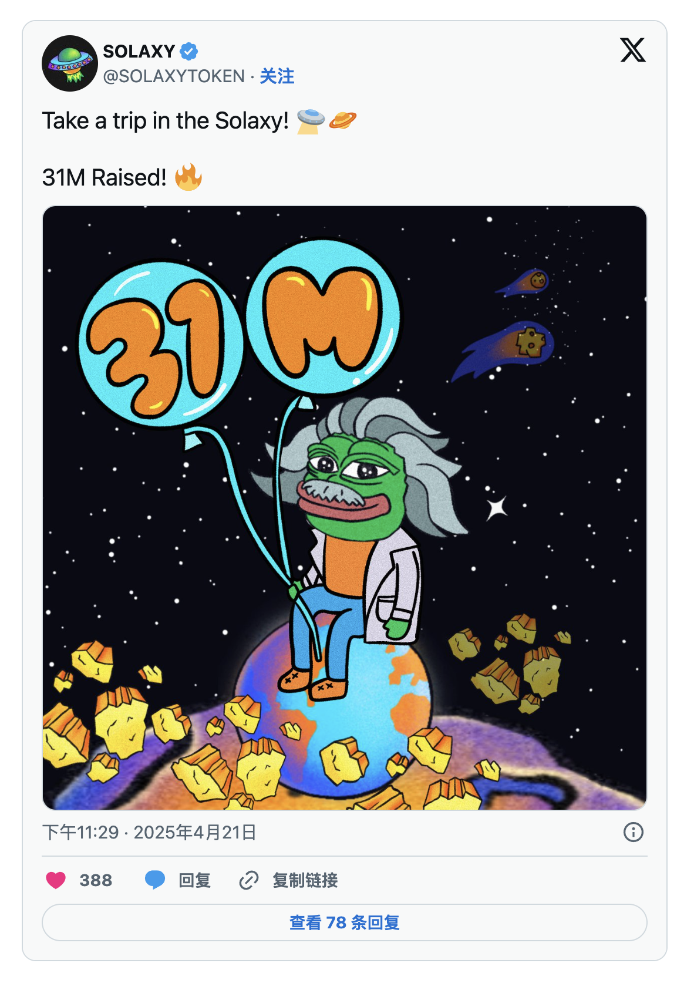Click the 回复 reply label
This screenshot has height=990, width=694.
click(195, 880)
